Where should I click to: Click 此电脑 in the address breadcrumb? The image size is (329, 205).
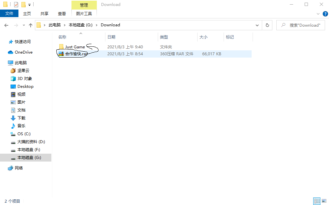(x=55, y=25)
